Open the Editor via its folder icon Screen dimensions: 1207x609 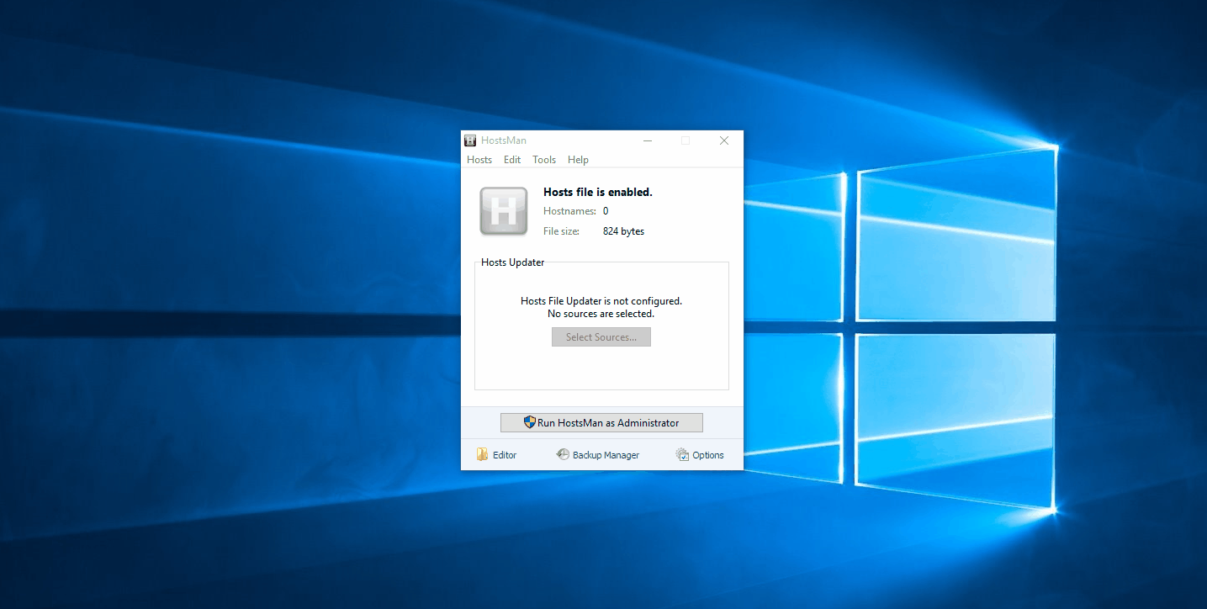click(483, 454)
